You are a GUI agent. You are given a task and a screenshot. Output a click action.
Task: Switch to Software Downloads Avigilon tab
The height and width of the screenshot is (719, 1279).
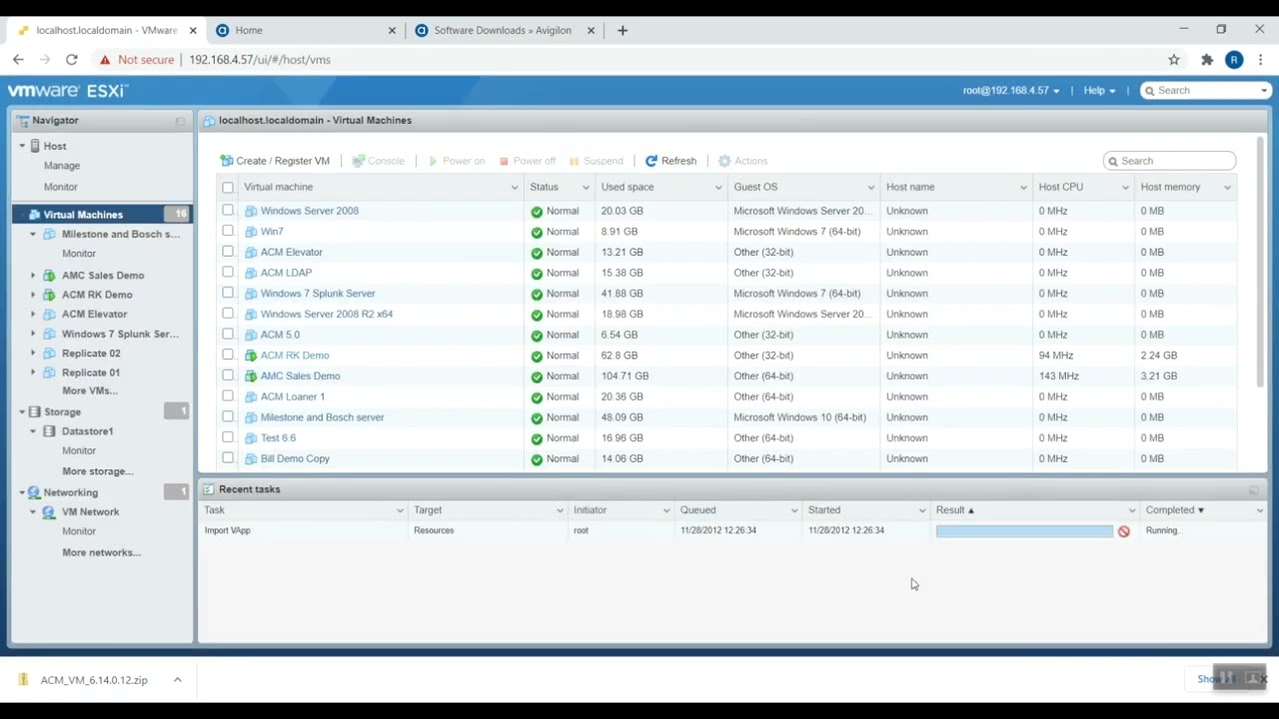505,31
